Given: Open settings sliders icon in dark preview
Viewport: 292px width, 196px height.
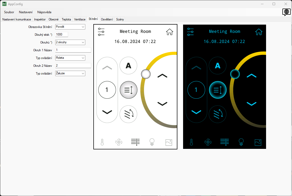Looking at the screenshot, I should (190, 32).
